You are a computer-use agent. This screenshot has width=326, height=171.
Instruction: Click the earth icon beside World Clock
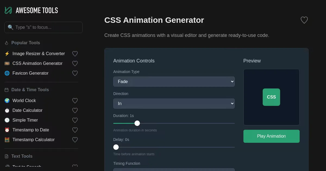(x=7, y=101)
